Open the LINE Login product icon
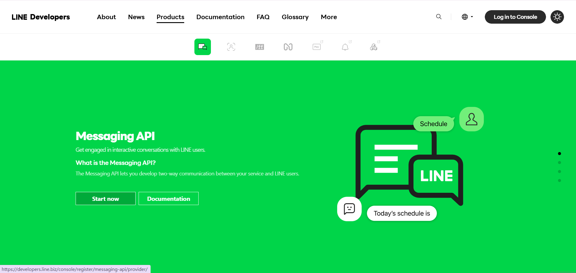The width and height of the screenshot is (576, 273). pyautogui.click(x=231, y=47)
